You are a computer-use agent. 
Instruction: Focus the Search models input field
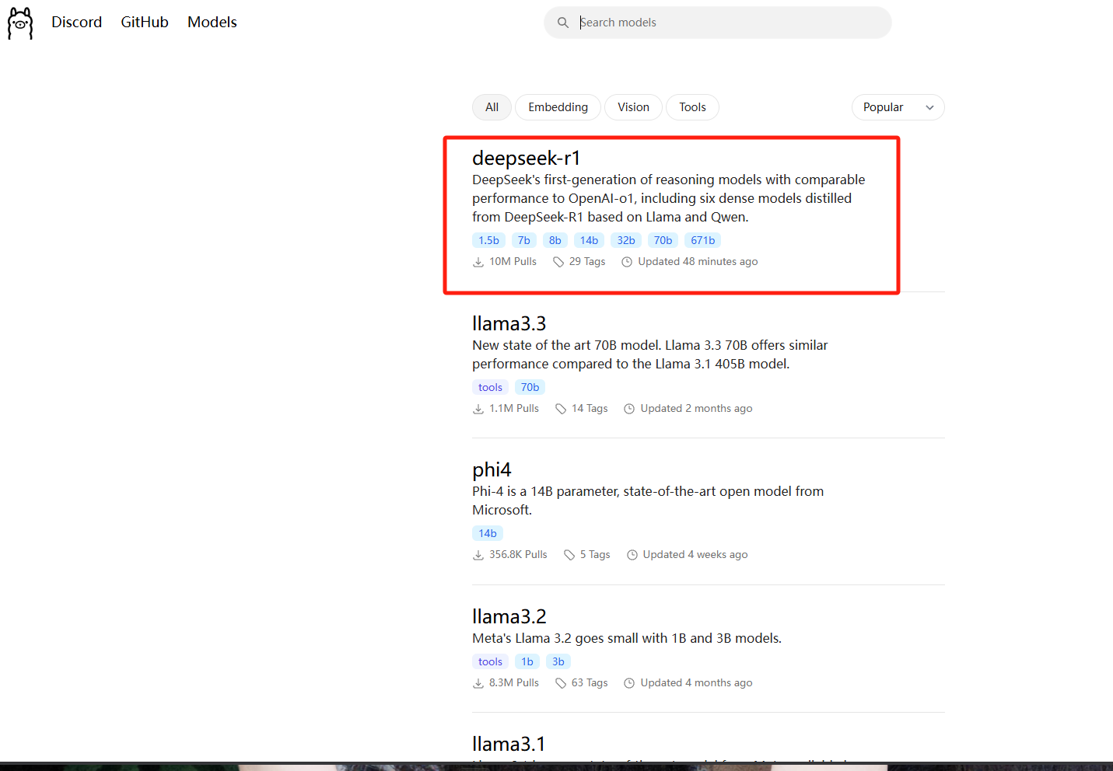[718, 23]
